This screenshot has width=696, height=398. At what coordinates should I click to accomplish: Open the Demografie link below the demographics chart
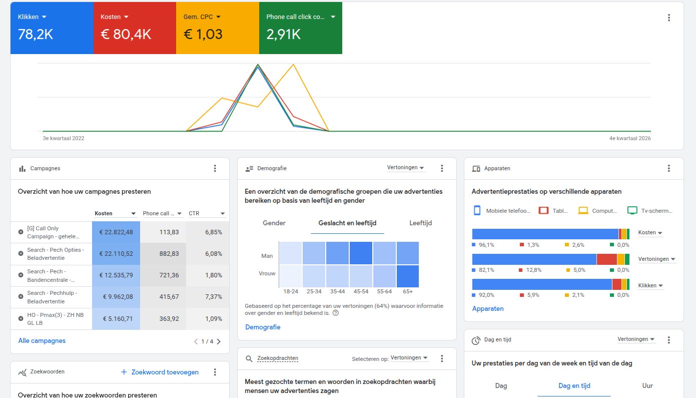(263, 327)
